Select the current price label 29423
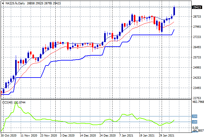Viewport: 204px width, 139px height. (x=197, y=7)
